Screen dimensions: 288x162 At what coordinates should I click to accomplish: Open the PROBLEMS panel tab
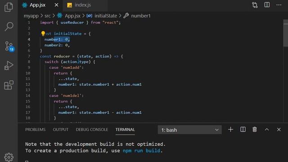[35, 130]
